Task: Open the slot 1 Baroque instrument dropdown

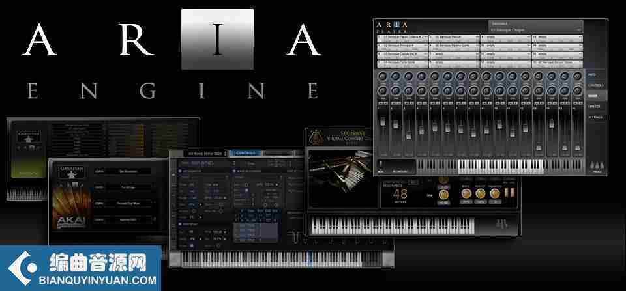Action: click(x=402, y=38)
